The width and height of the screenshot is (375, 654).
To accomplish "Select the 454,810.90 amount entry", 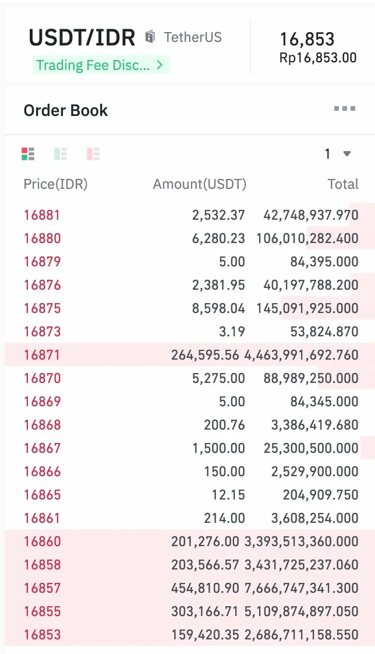I will (205, 588).
